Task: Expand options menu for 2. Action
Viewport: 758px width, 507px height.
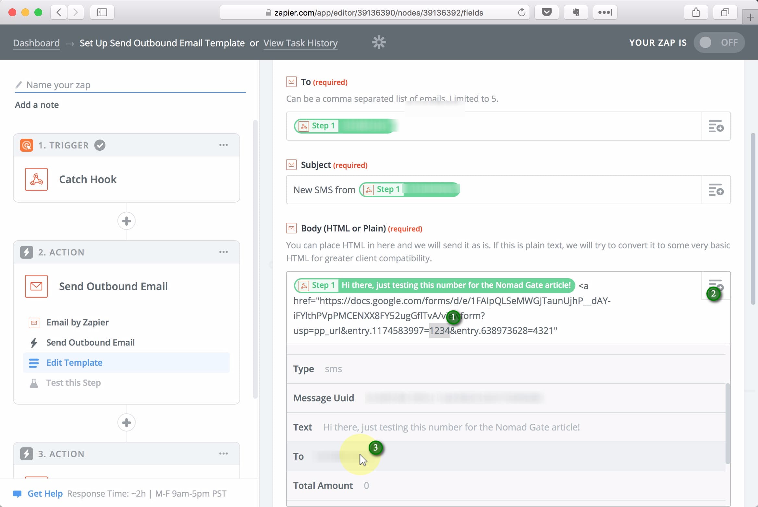Action: [223, 252]
